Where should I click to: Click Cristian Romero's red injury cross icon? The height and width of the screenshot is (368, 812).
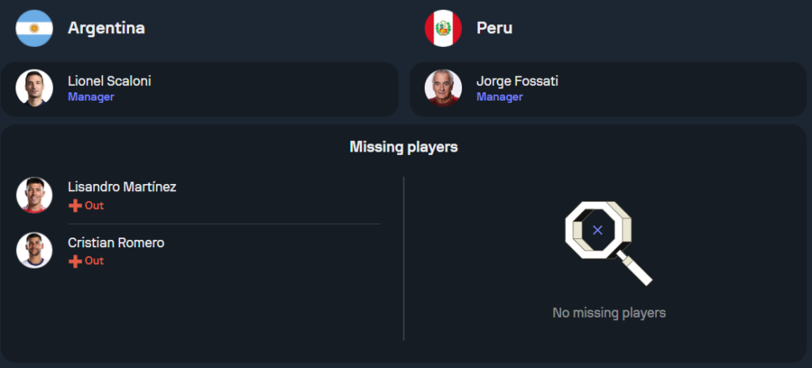tap(76, 261)
